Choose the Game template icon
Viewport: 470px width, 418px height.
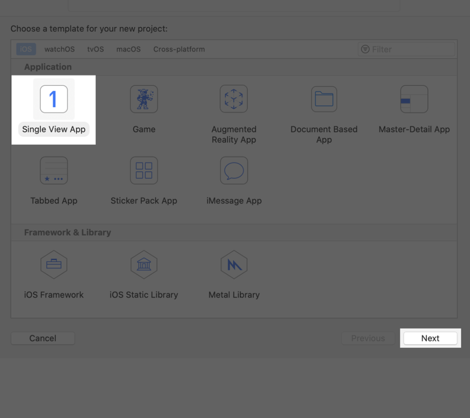tap(144, 99)
